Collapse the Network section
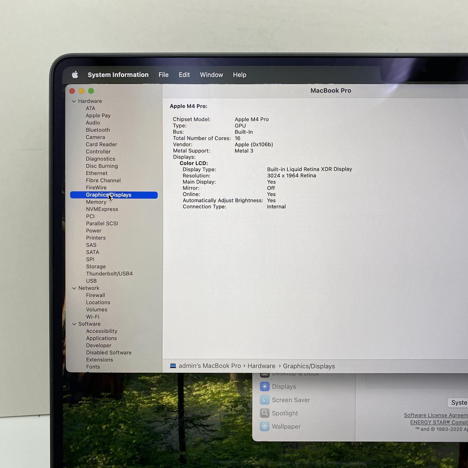The image size is (468, 468). pyautogui.click(x=74, y=288)
